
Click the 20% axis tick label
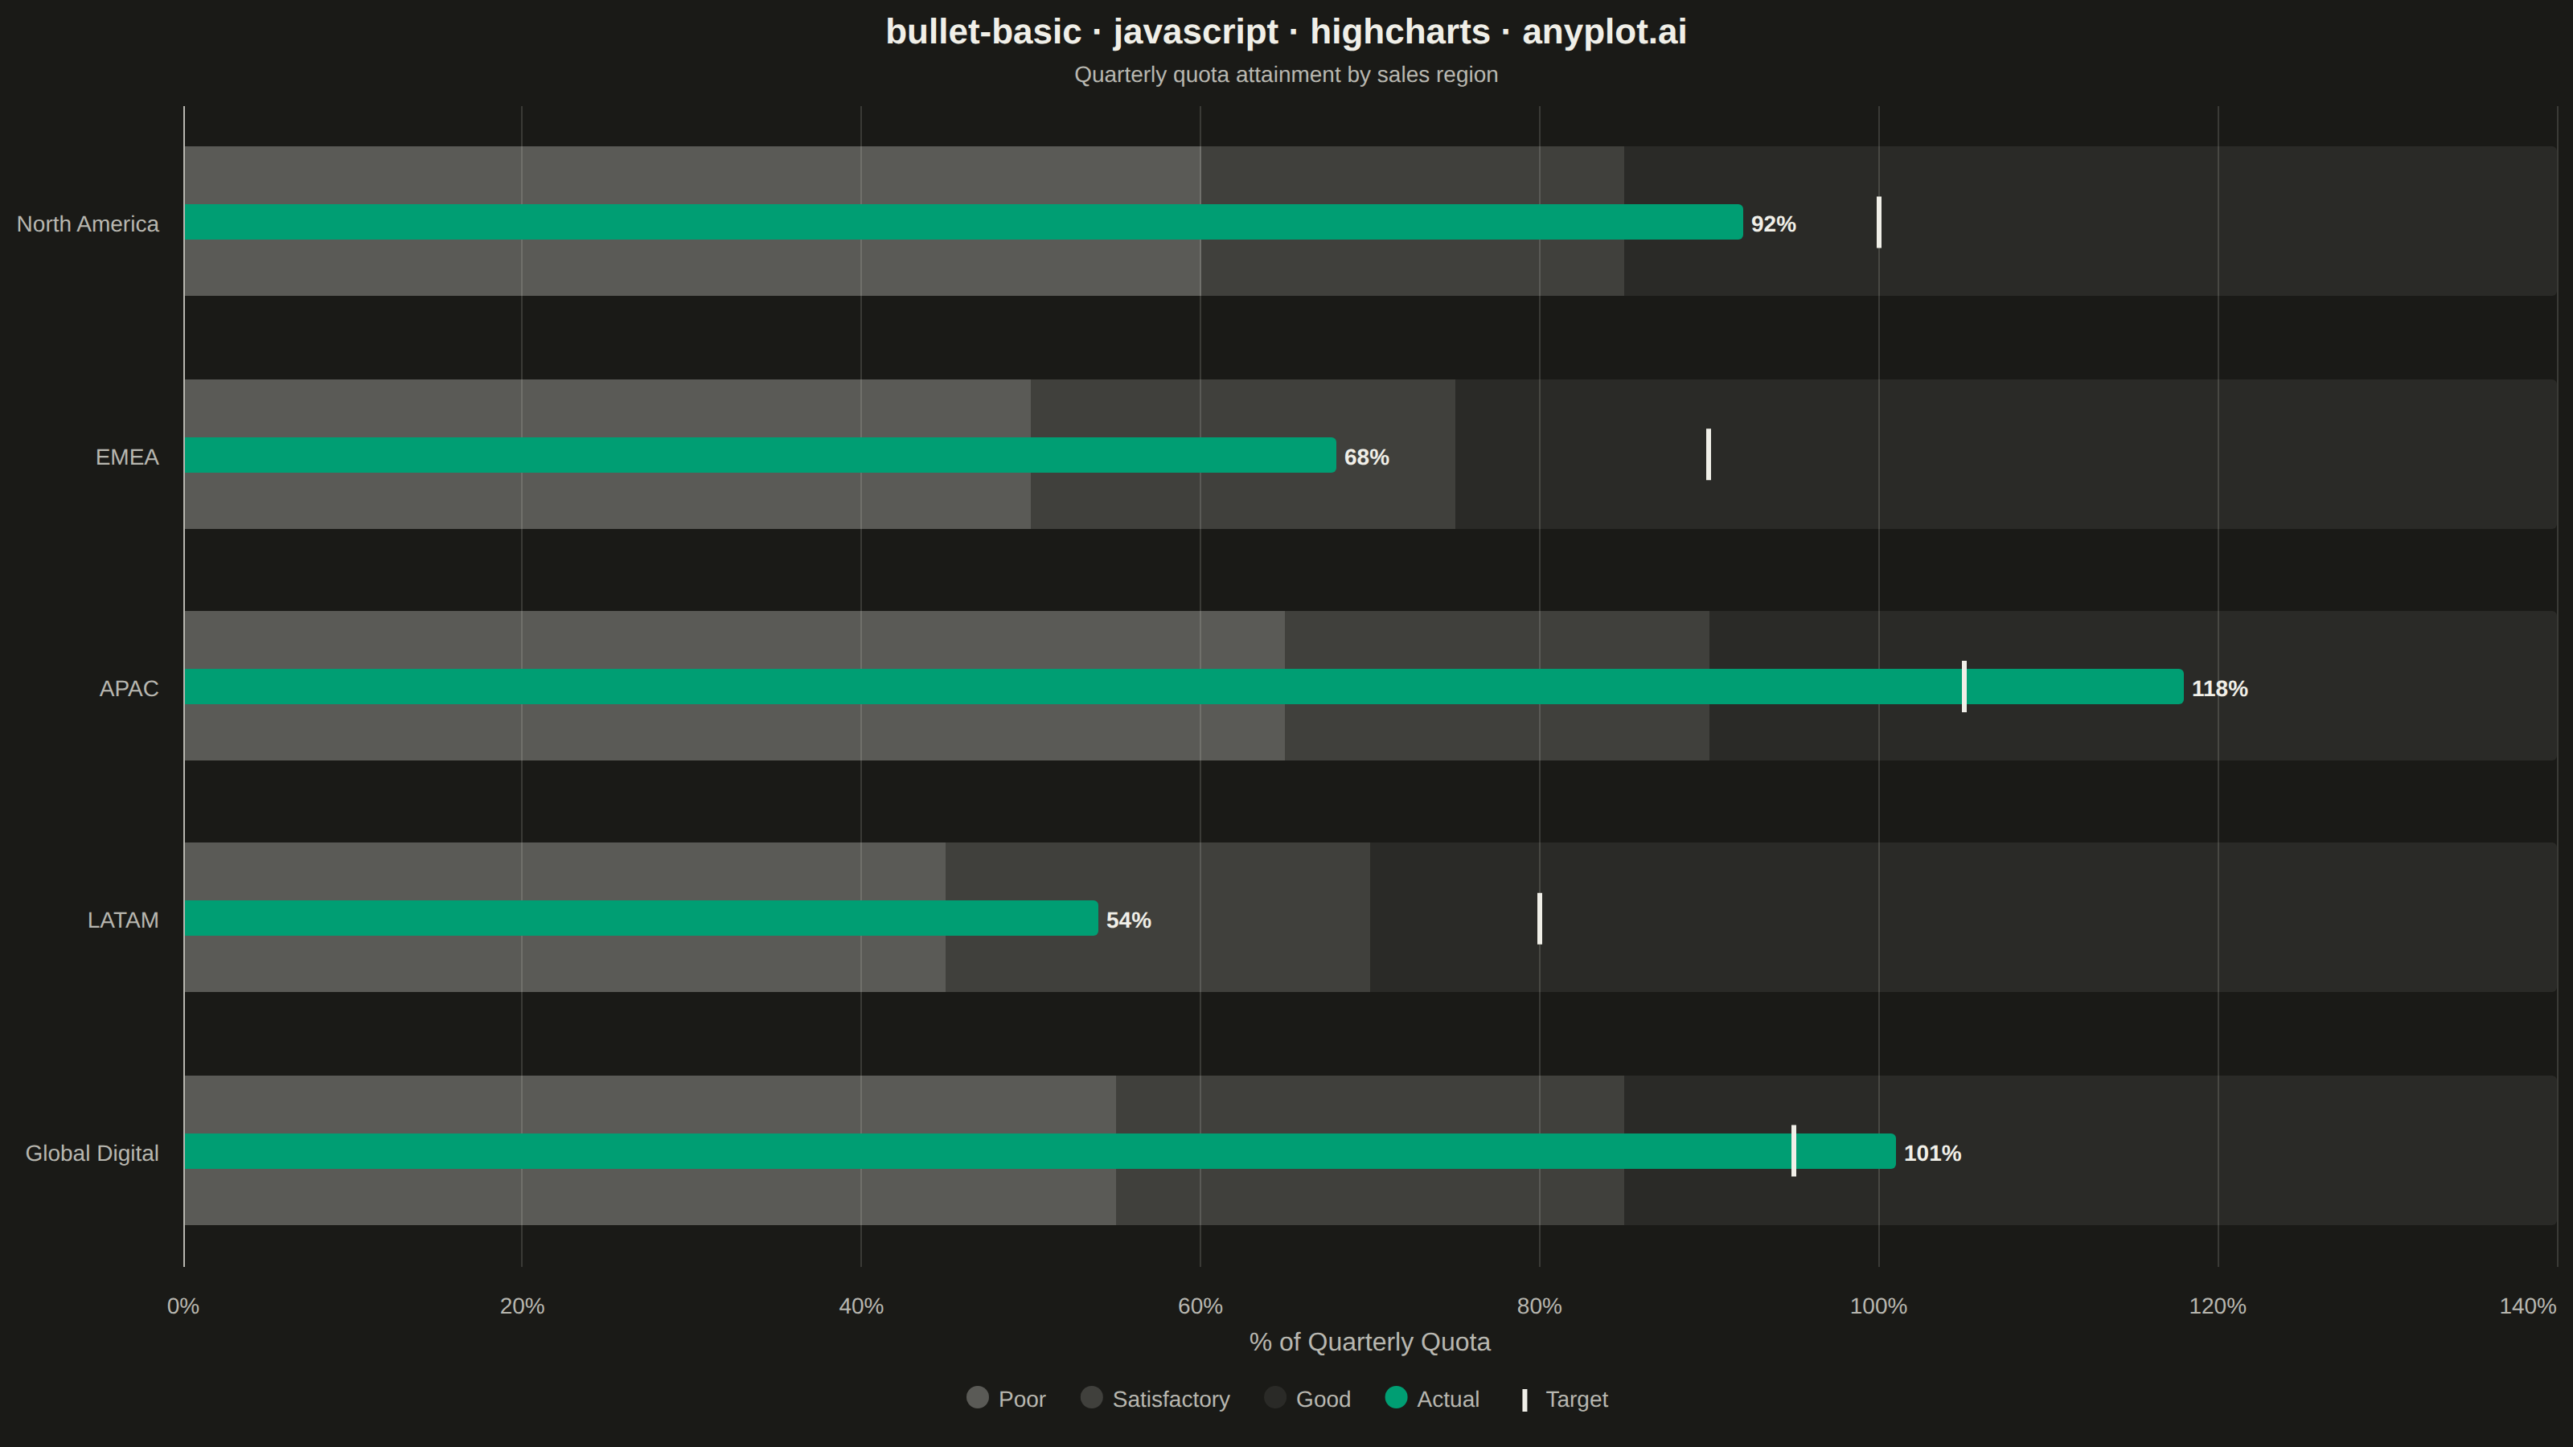pos(523,1306)
